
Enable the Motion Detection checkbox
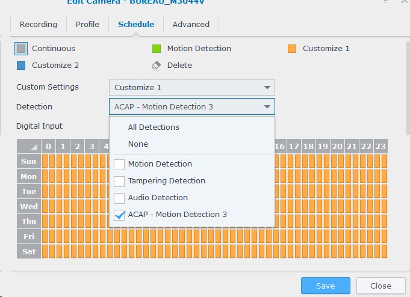[119, 164]
